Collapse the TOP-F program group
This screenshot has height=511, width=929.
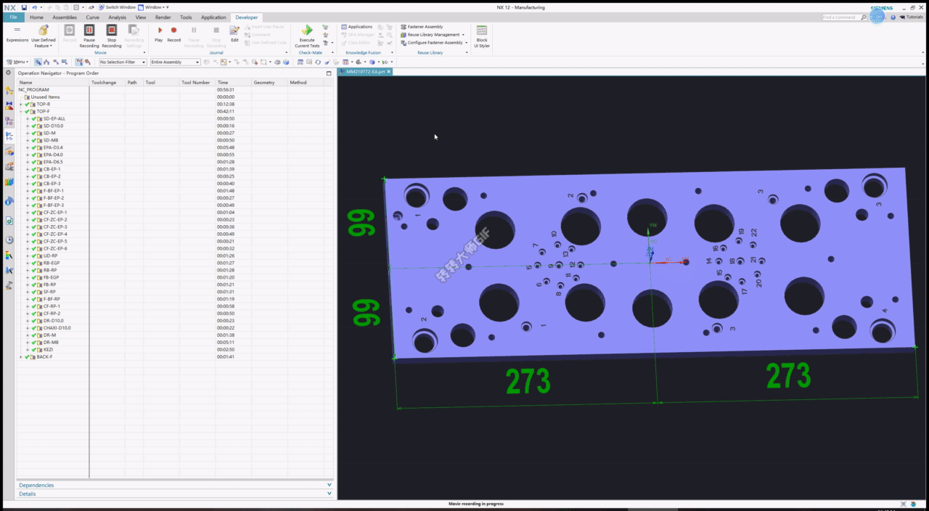tap(21, 111)
